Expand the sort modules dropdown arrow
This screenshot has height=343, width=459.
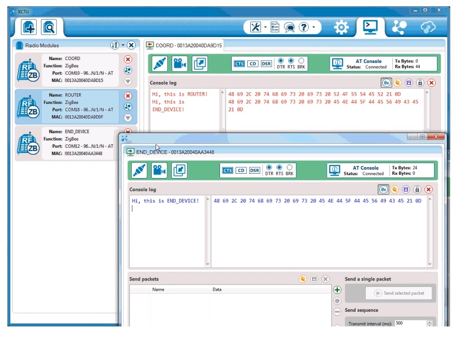click(123, 45)
